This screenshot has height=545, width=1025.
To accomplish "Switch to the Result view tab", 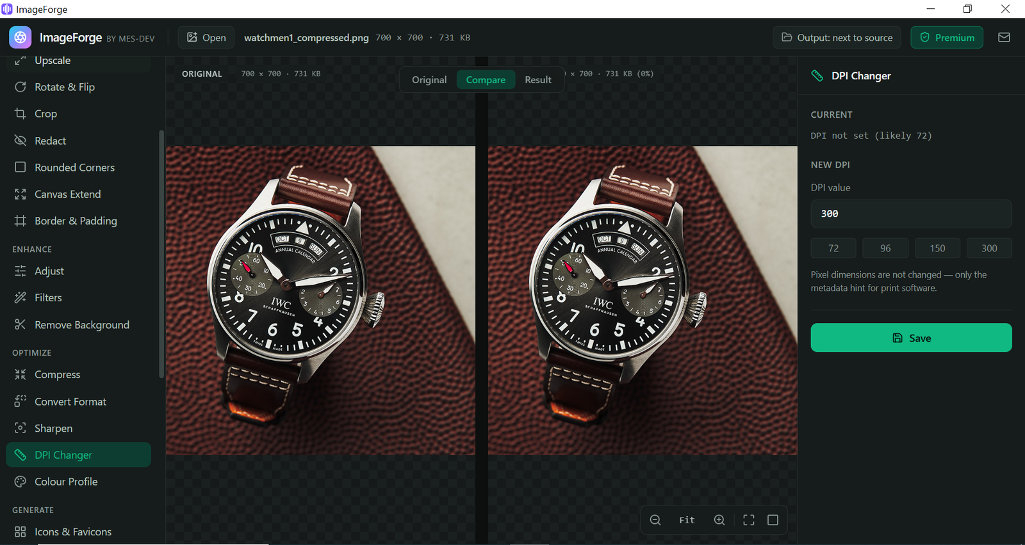I will click(x=538, y=80).
